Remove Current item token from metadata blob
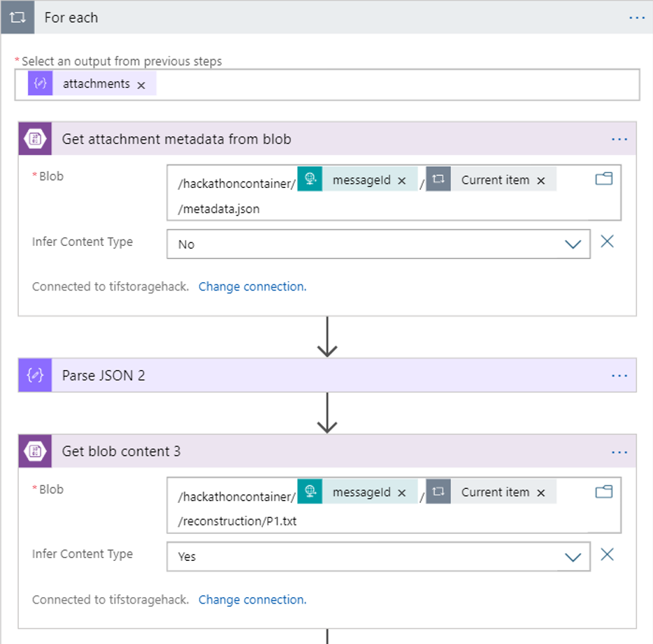 pyautogui.click(x=540, y=180)
